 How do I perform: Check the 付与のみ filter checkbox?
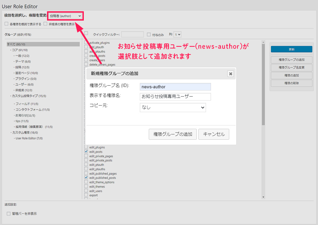[149, 34]
